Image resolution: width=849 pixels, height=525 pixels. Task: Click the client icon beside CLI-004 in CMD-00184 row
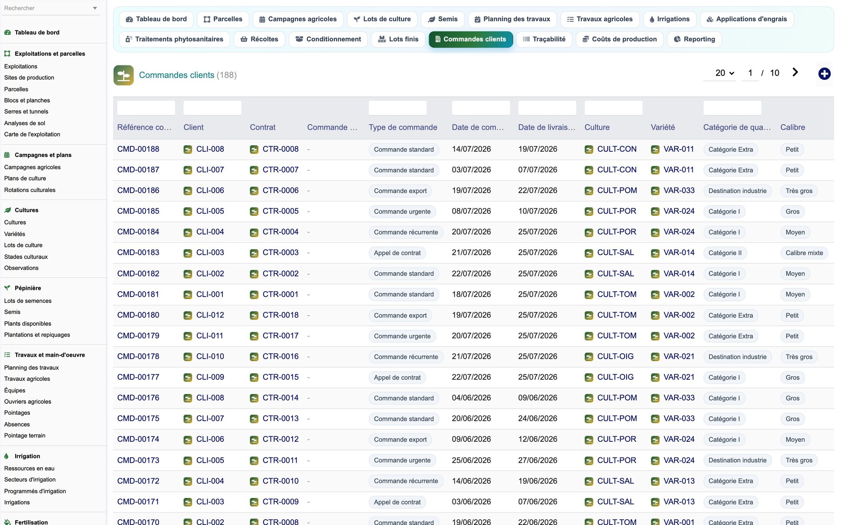click(x=188, y=232)
